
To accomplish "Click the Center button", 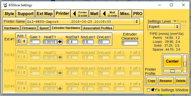I will [172, 61].
